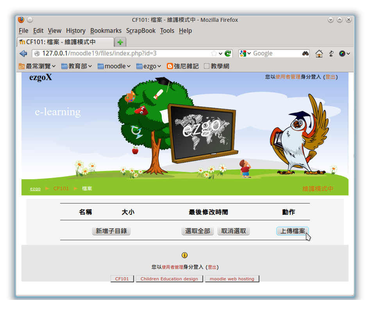Click the 使用者管理 link in the footer

pos(172,267)
